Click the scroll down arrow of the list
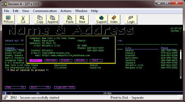Screen dimensions: 185x102 [181, 77]
